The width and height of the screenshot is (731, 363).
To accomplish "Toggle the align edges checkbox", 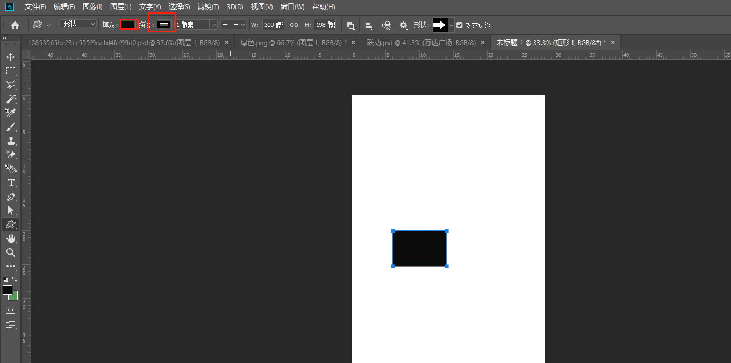I will coord(460,25).
